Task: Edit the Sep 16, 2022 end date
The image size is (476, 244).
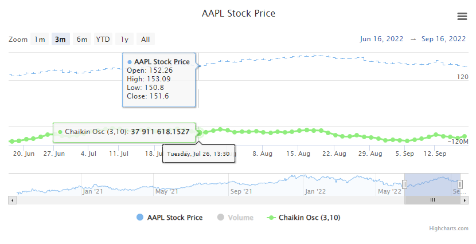Action: click(443, 39)
